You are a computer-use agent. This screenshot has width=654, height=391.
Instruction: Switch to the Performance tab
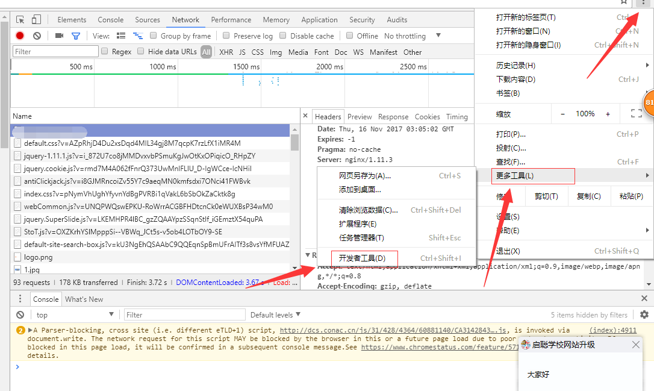tap(231, 20)
